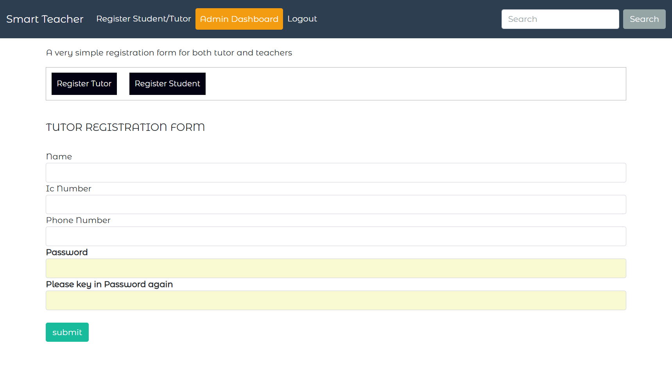The image size is (672, 382).
Task: Switch to the Register Student form
Action: 167,84
